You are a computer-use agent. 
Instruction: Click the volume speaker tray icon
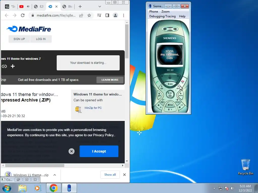[233, 188]
